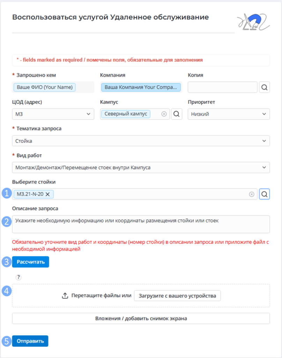Clear the Северный кампус selection with circled x
Image resolution: width=282 pixels, height=358 pixels.
pos(164,114)
